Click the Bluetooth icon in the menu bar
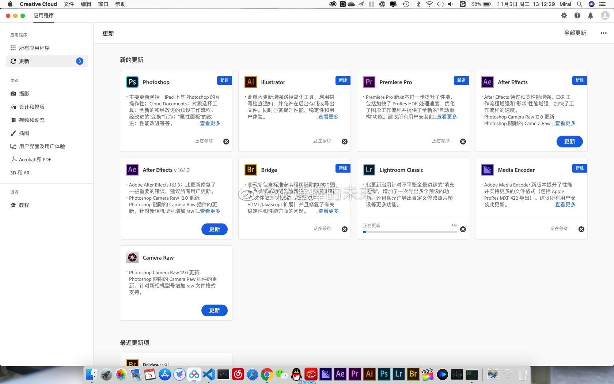The image size is (614, 384). click(418, 4)
